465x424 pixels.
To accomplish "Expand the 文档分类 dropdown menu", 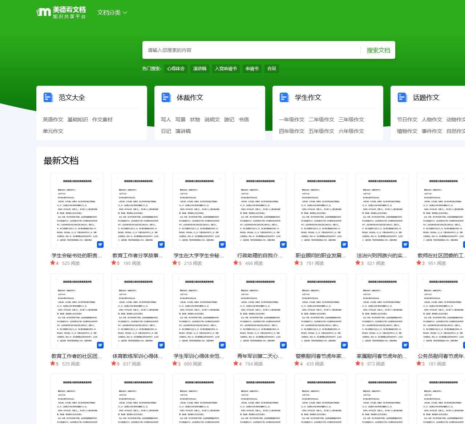I will pyautogui.click(x=112, y=12).
